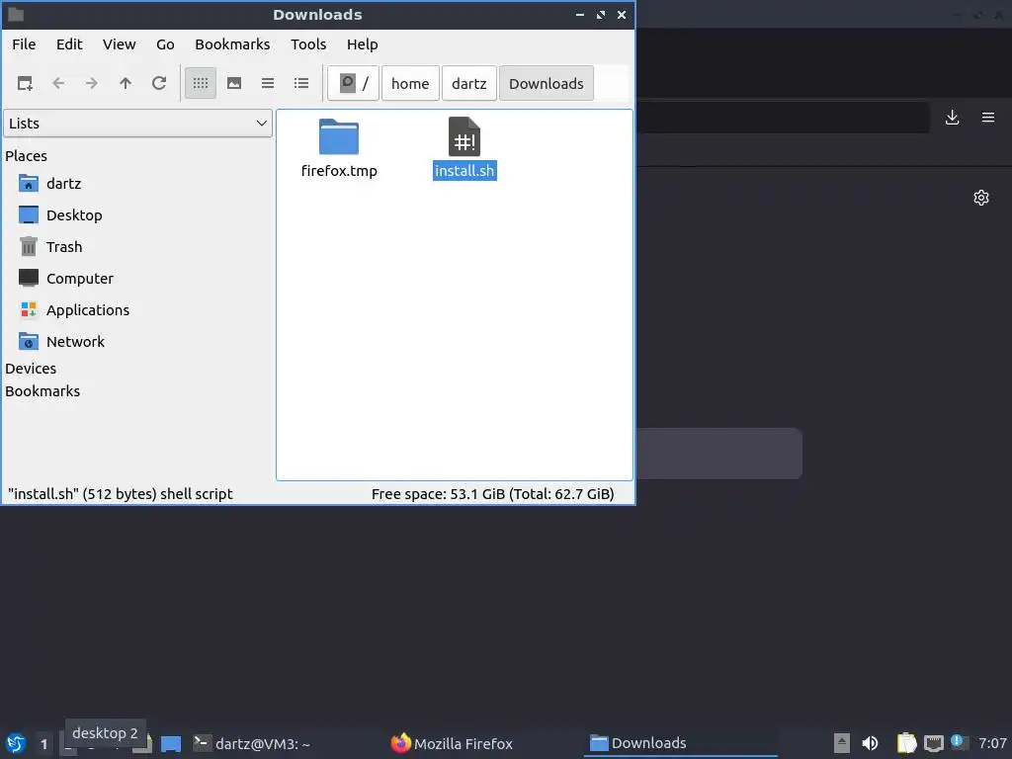The image size is (1012, 759).
Task: Reload the current folder
Action: [159, 83]
